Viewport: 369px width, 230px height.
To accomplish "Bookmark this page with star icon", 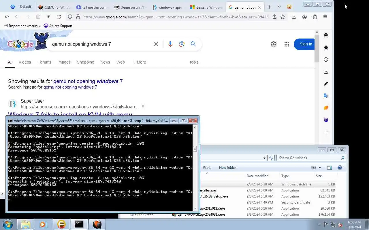I will point(283,17).
